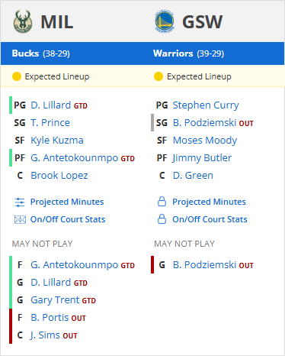Screen dimensions: 285x356
Task: Click the lock icon beside Warriors On/Off Court Stats
Action: pos(162,219)
